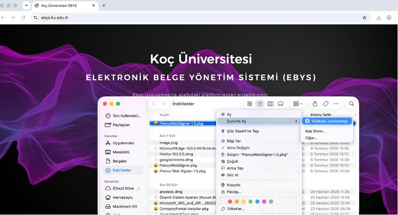The height and width of the screenshot is (215, 398).
Task: Switch Finder to column view
Action: click(x=270, y=104)
